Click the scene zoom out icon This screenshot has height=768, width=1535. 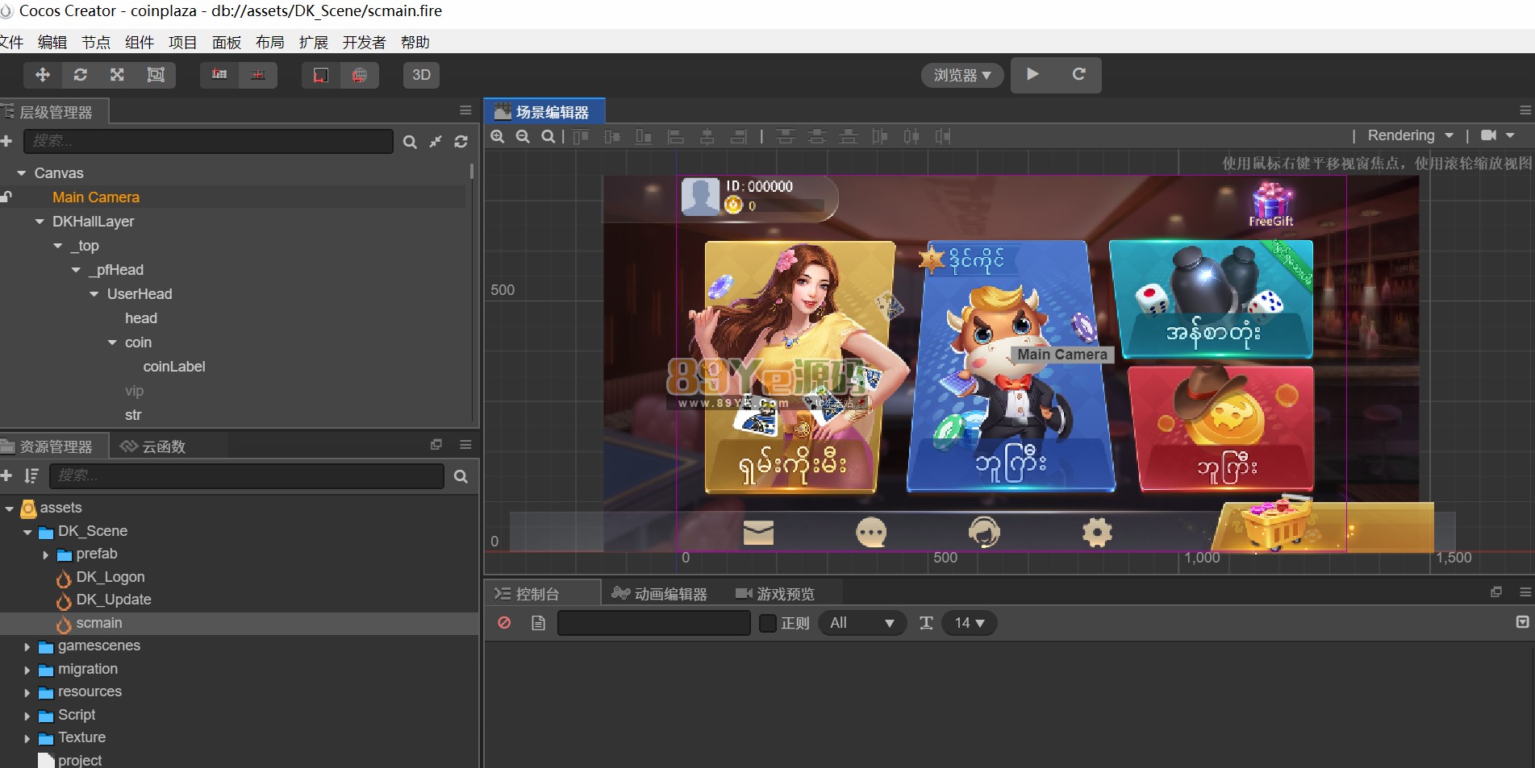[x=523, y=136]
